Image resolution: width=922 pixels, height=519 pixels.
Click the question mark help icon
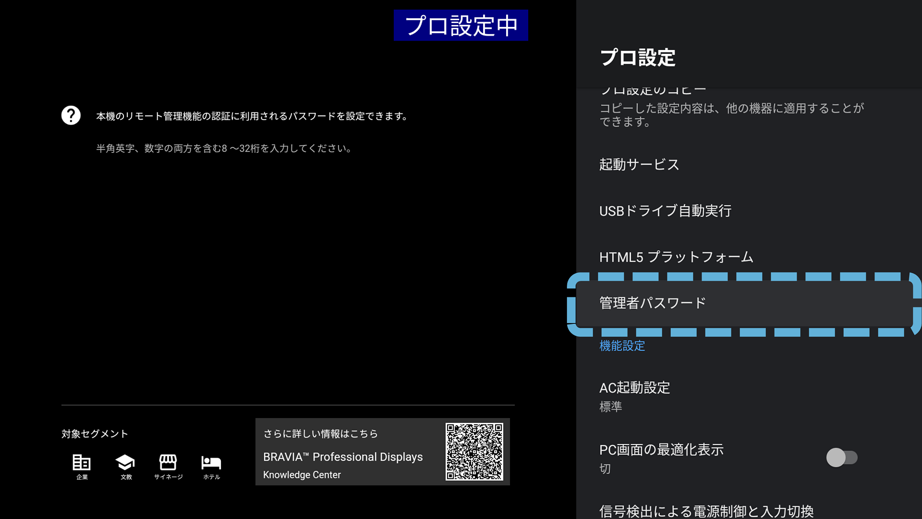[x=71, y=115]
